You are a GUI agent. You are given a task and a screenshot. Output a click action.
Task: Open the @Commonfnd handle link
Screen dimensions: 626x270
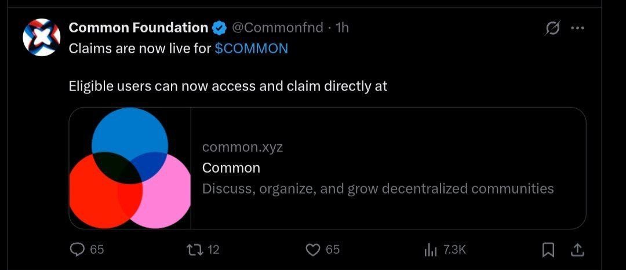tap(277, 27)
